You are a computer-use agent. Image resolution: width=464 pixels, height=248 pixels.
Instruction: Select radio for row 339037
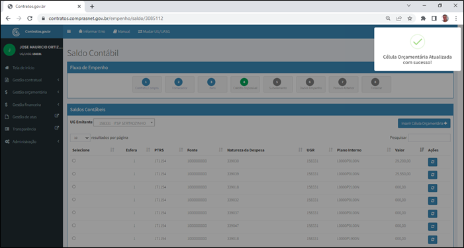coord(73,212)
